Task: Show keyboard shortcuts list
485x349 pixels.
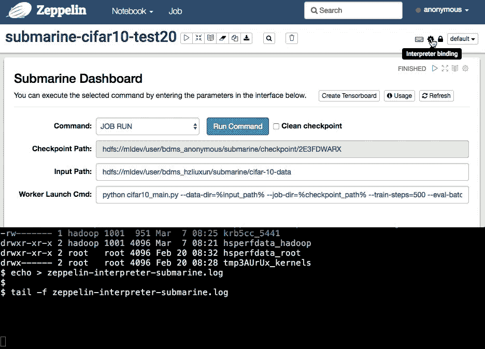Action: [419, 39]
